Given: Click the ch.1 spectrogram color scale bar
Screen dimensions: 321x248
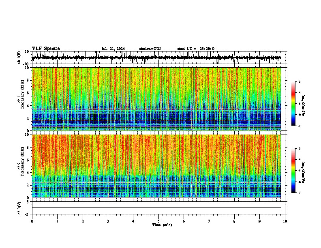Looking at the screenshot, I should click(293, 104).
